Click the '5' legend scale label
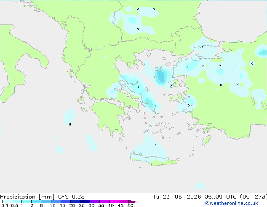This screenshot has width=267, height=207. 41,205
